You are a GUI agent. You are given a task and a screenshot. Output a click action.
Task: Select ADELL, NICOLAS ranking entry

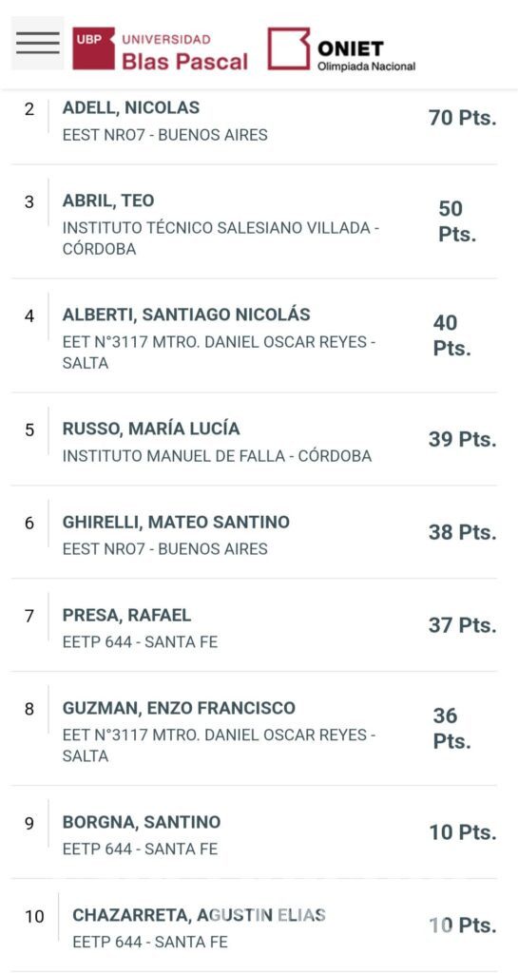point(254,121)
